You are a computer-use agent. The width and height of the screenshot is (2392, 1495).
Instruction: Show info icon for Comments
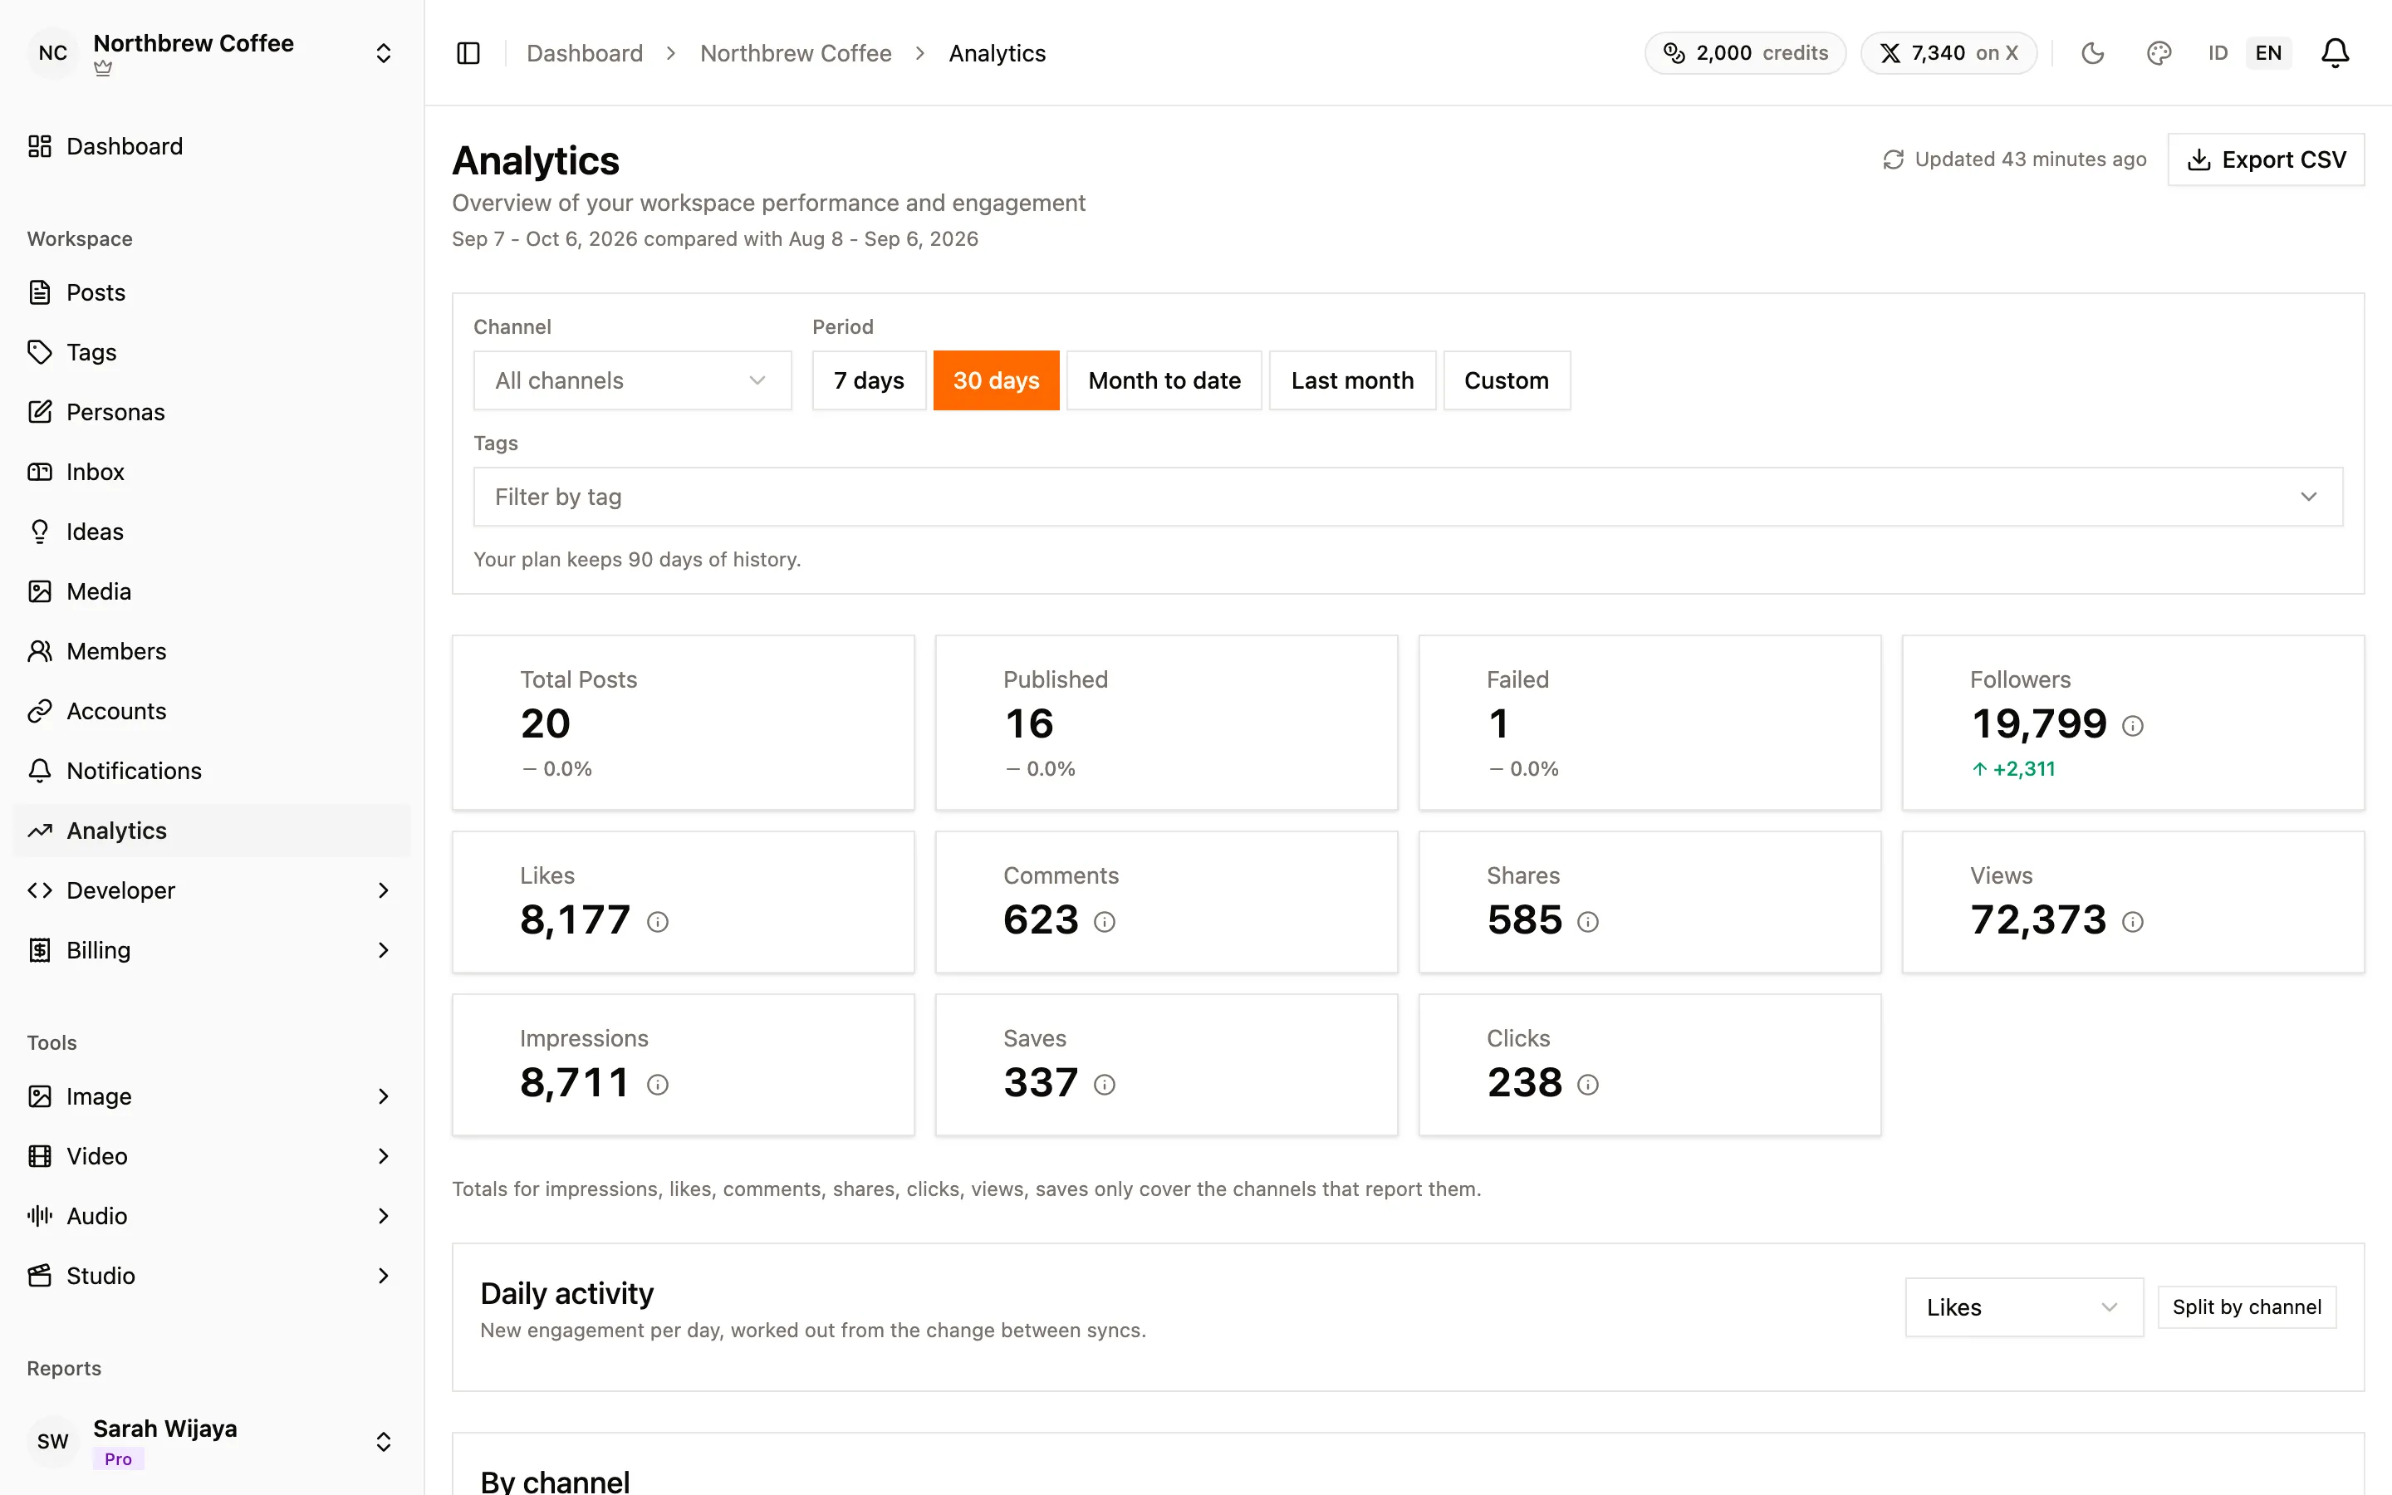[1104, 923]
